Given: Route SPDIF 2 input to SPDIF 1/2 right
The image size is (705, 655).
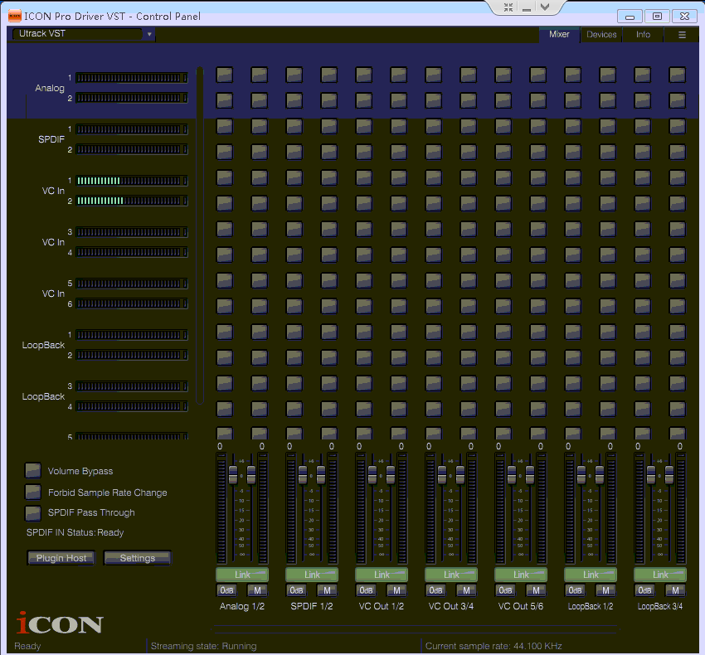Looking at the screenshot, I should point(329,152).
